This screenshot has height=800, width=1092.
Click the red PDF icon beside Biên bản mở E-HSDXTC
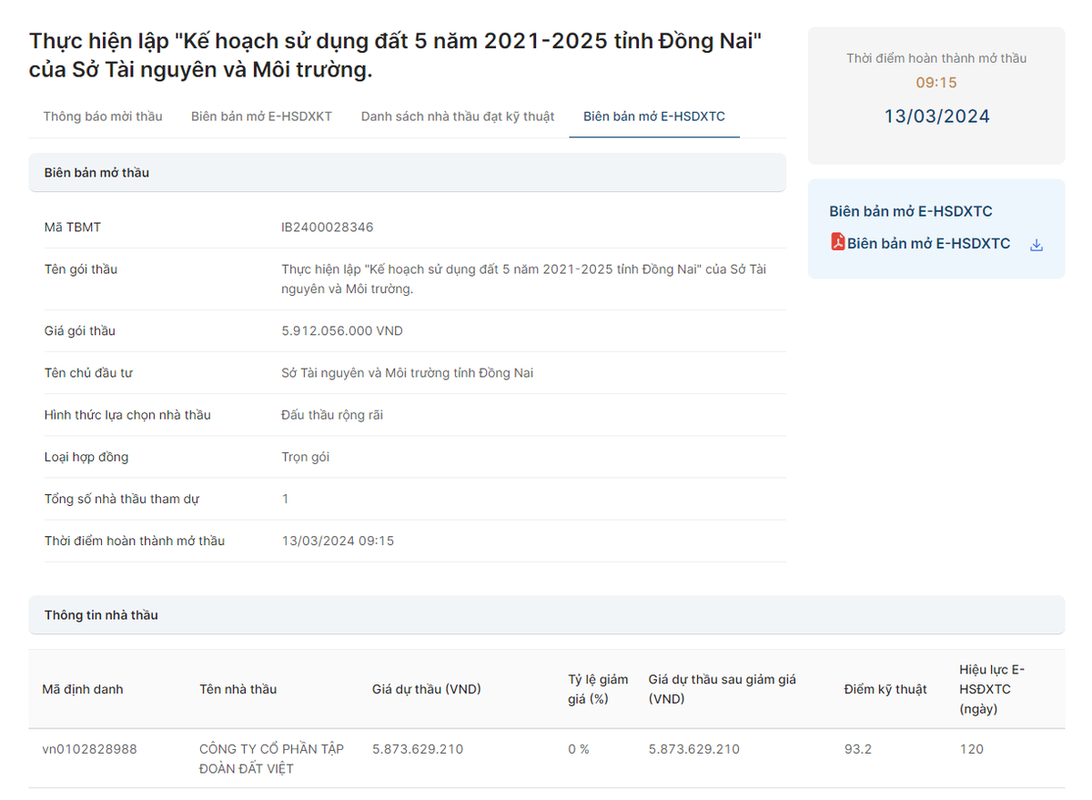pyautogui.click(x=838, y=243)
